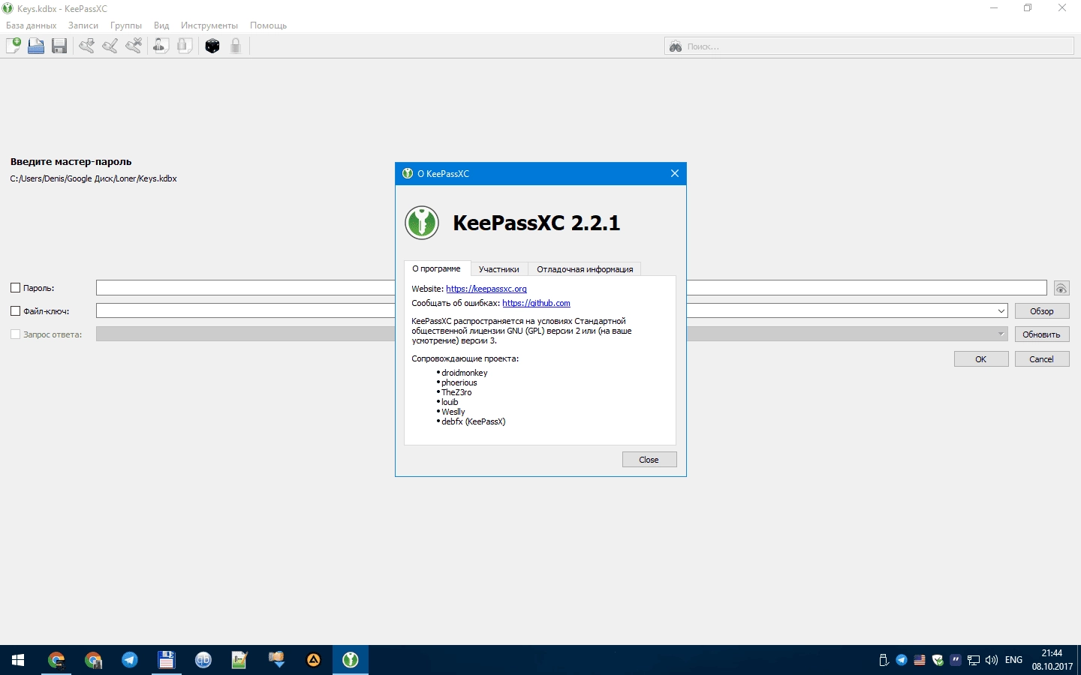Open the Помощь menu
Image resolution: width=1081 pixels, height=675 pixels.
point(269,25)
